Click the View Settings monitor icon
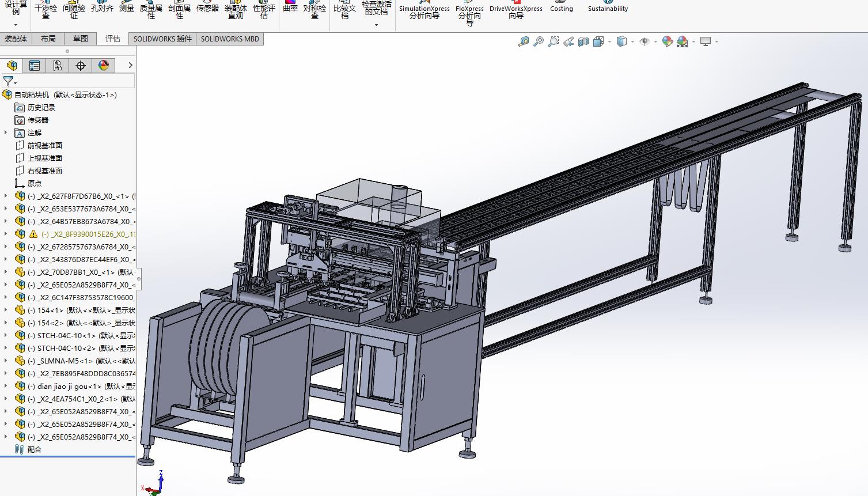The image size is (868, 496). (x=706, y=41)
